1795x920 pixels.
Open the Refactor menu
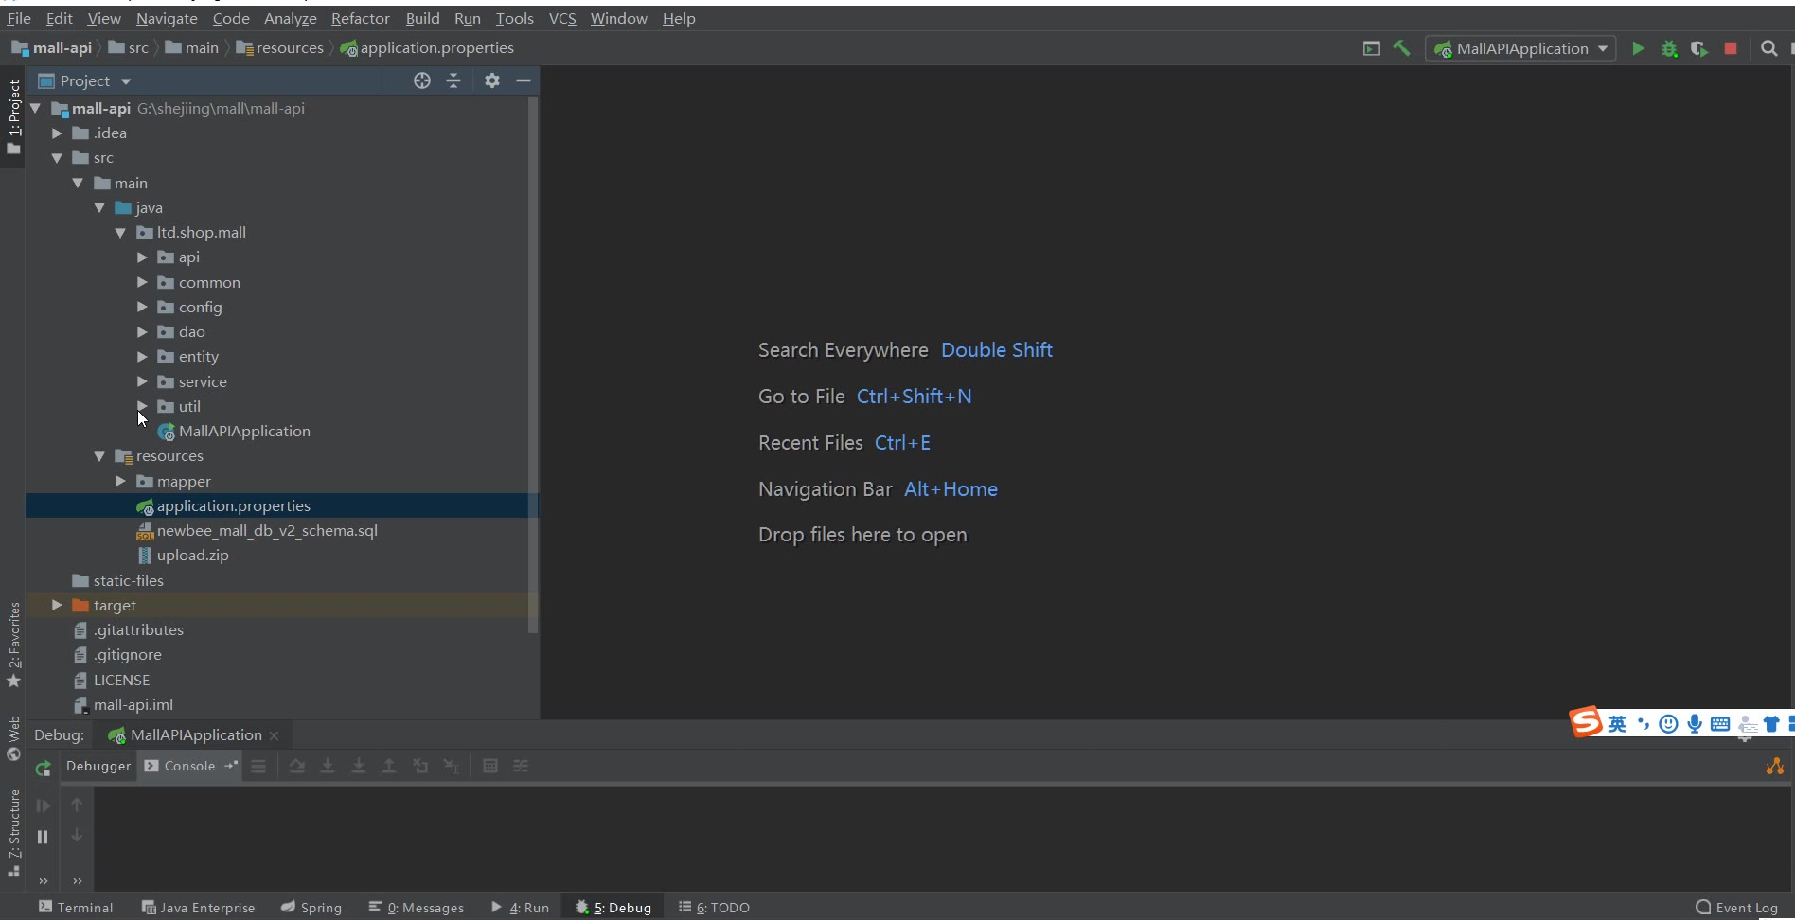pyautogui.click(x=360, y=18)
